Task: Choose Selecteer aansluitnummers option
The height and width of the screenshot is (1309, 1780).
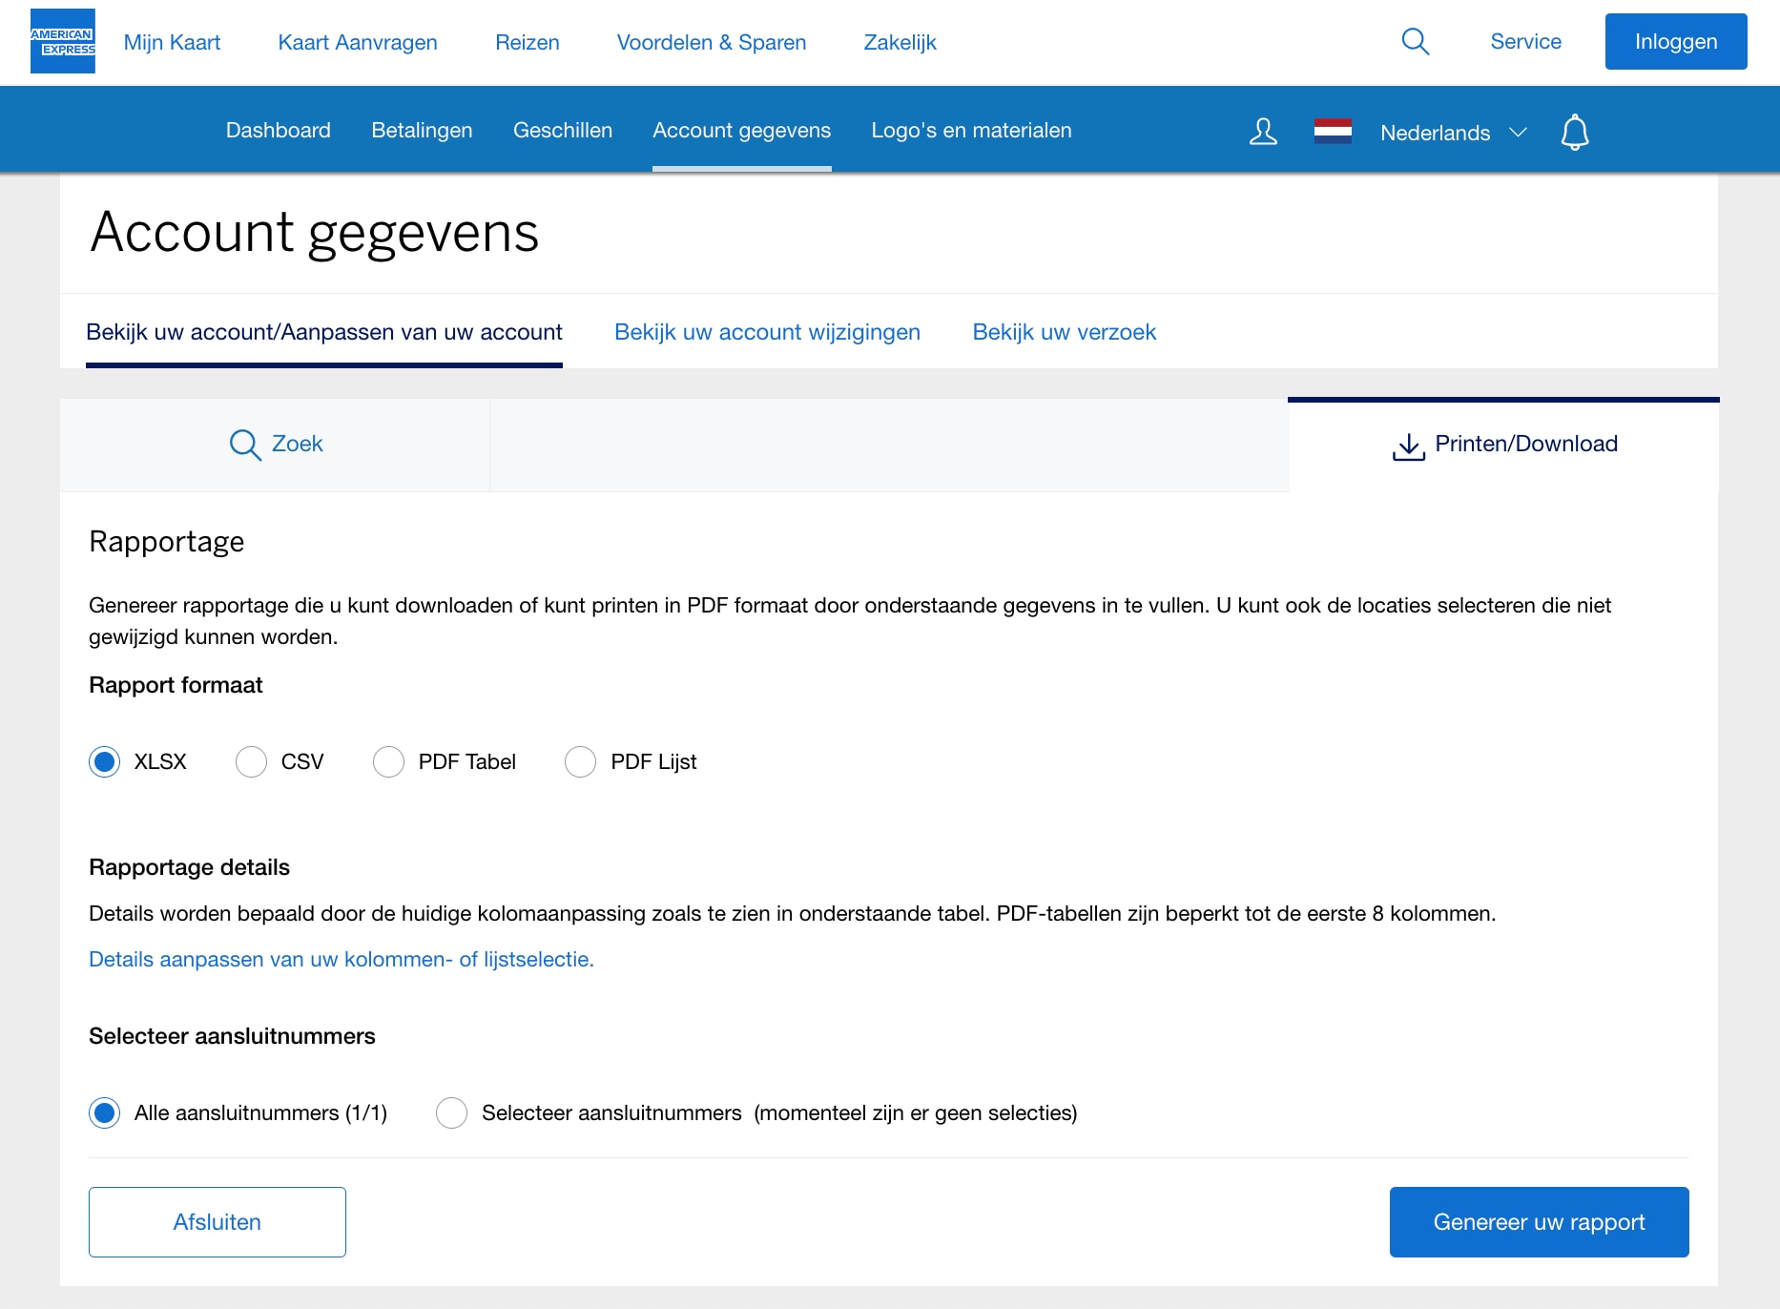Action: [451, 1112]
